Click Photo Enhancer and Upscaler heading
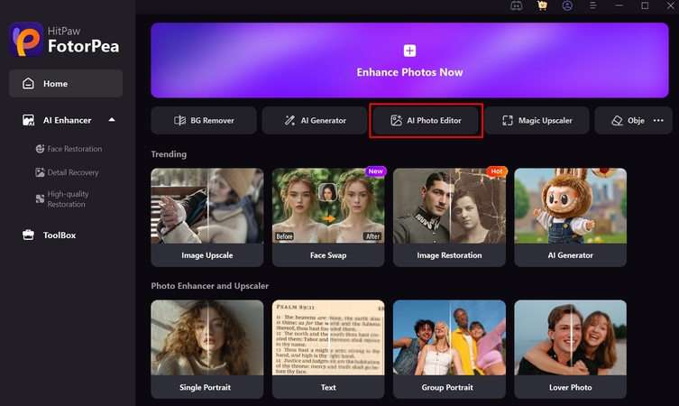679x406 pixels. click(x=209, y=286)
